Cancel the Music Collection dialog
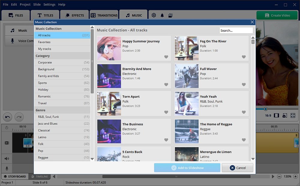Viewport: 300px width, 186px height. (237, 168)
